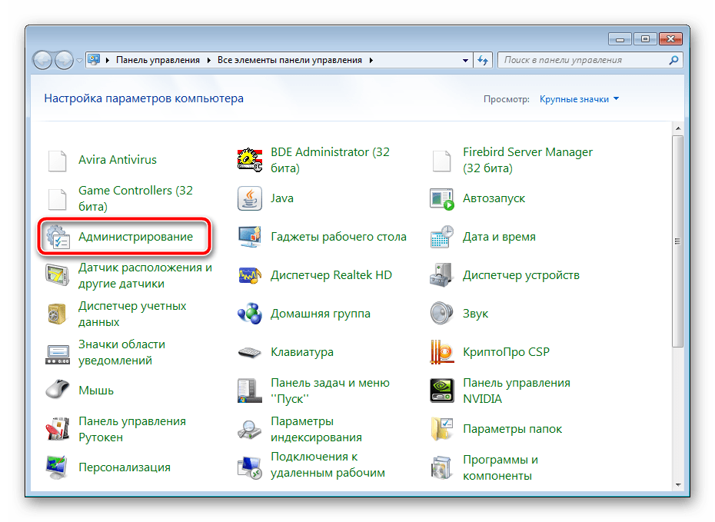This screenshot has width=715, height=522.
Task: Click the КриптоПро CSP icon
Action: pyautogui.click(x=442, y=352)
